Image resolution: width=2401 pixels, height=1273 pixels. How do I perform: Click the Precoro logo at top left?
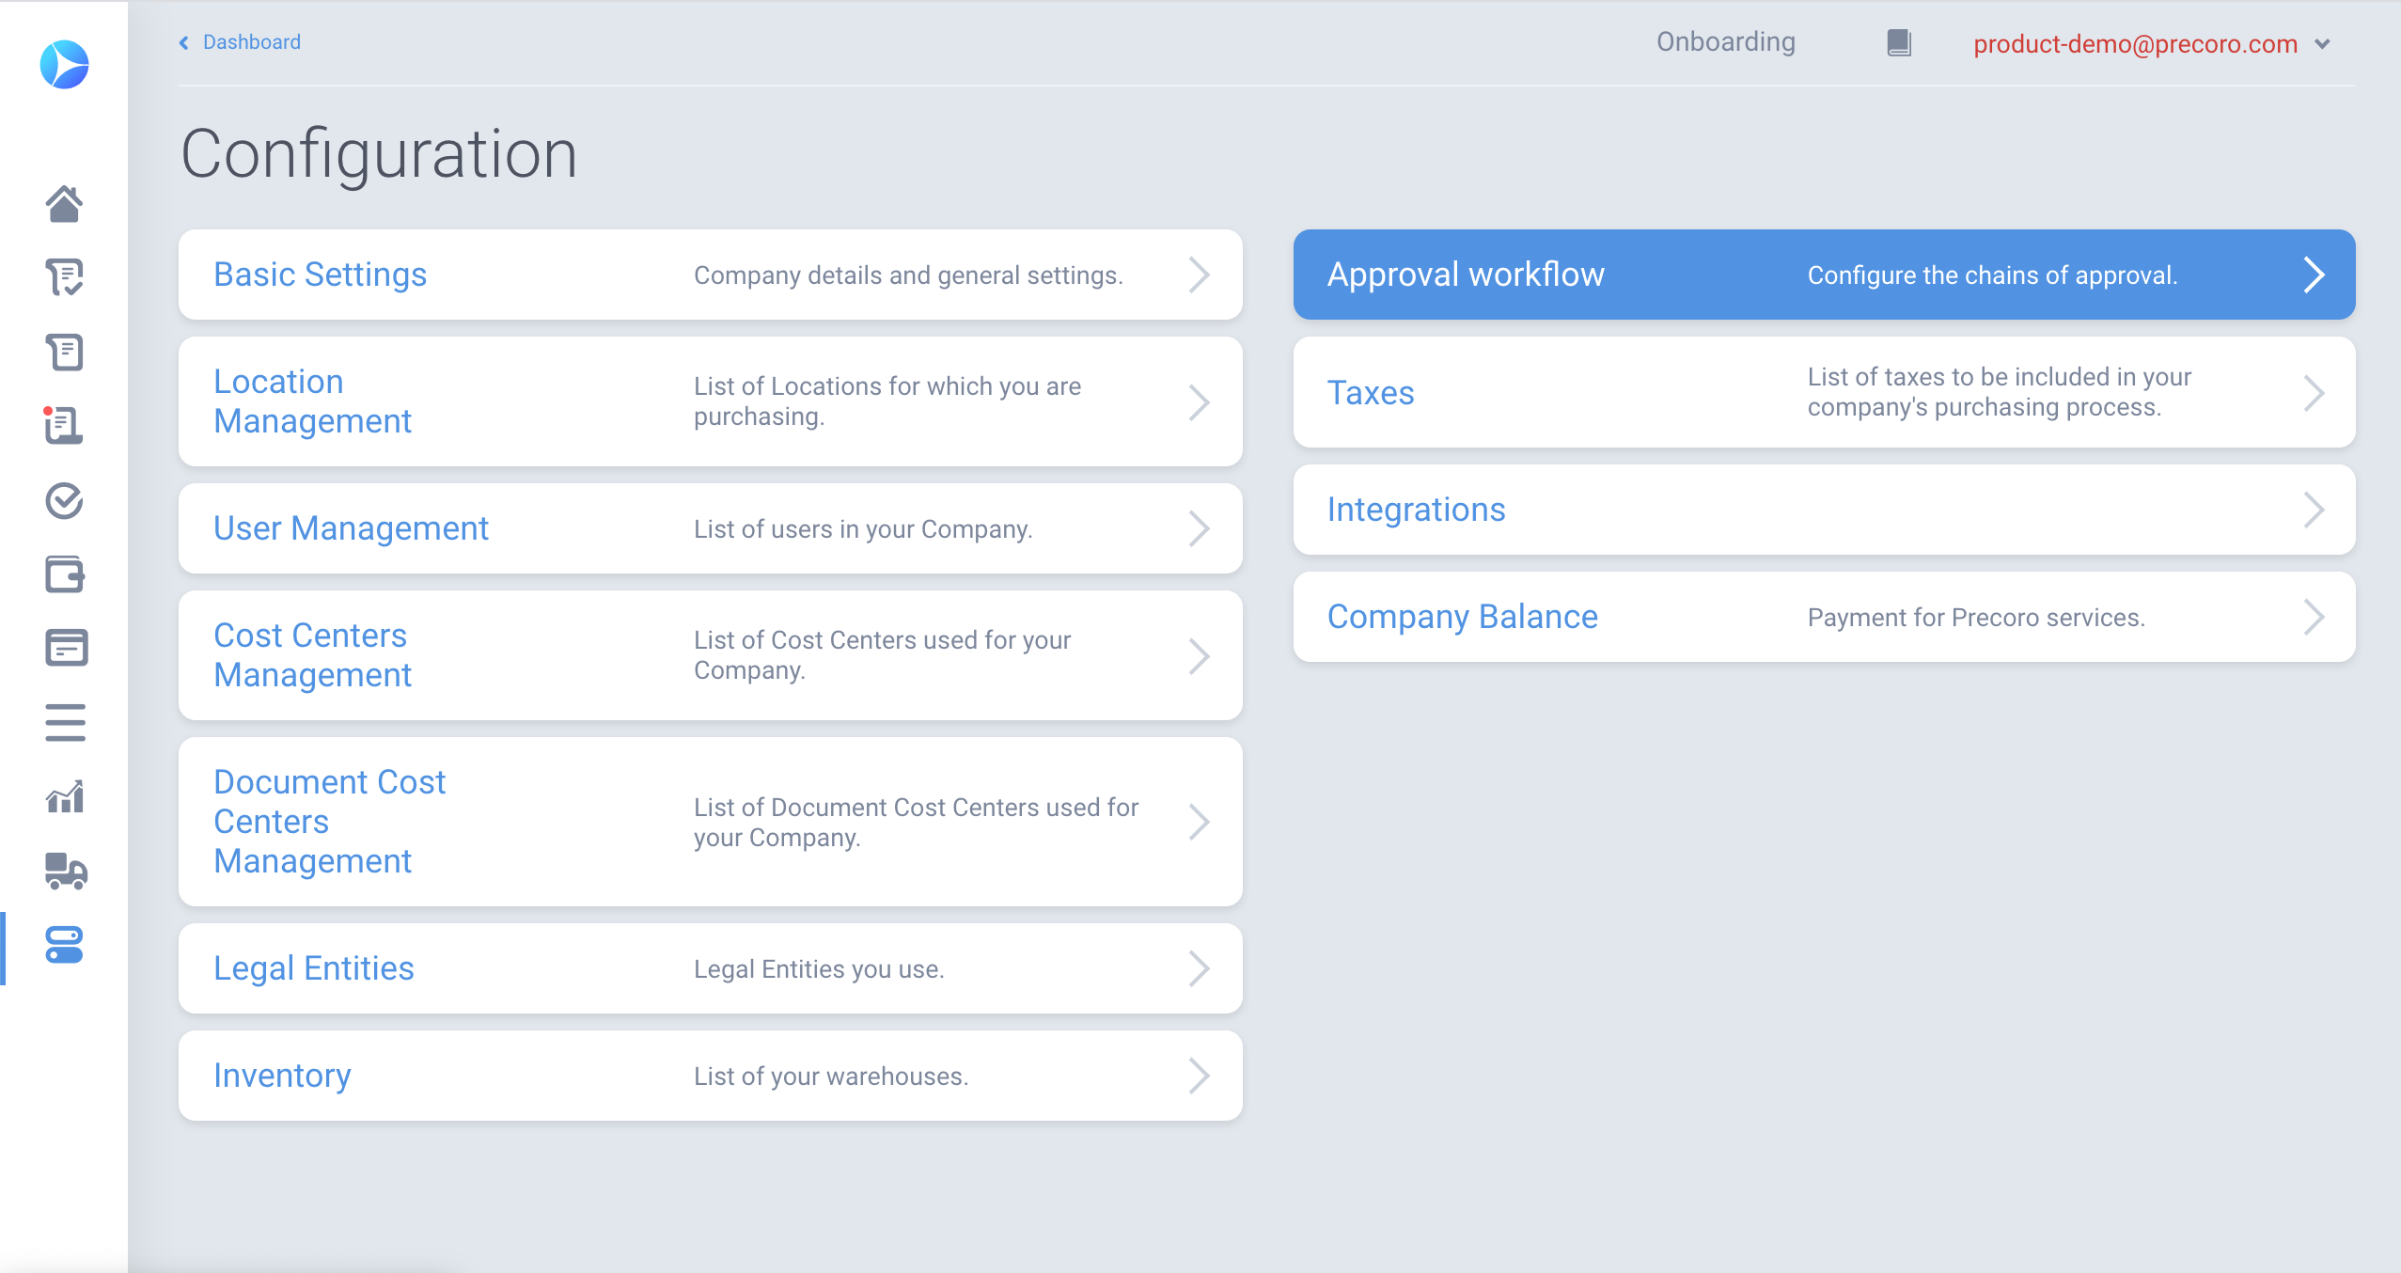click(64, 64)
